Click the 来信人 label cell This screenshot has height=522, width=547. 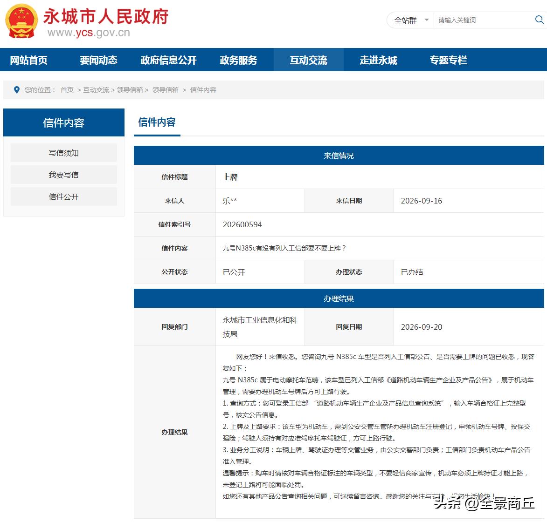click(x=174, y=201)
